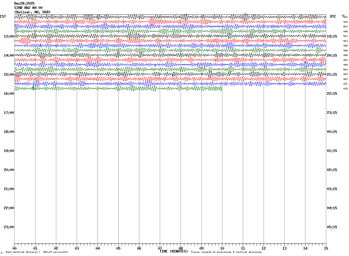Click minute tick label 02 on time axis
349x256 pixels.
pyautogui.click(x=56, y=248)
